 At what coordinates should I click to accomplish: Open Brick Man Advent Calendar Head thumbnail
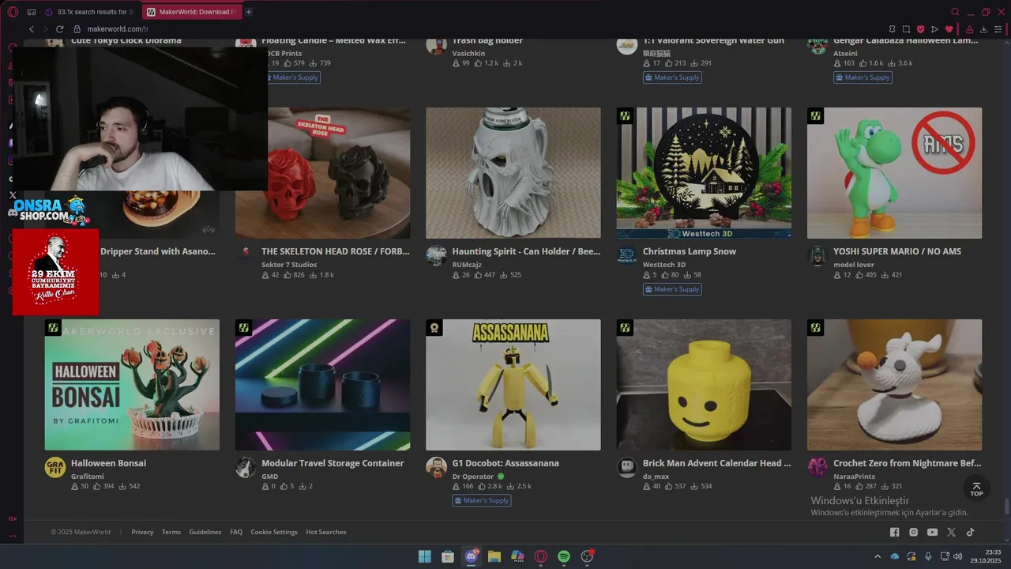pyautogui.click(x=704, y=385)
